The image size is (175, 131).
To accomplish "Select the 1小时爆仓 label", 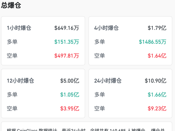I will [19, 28].
